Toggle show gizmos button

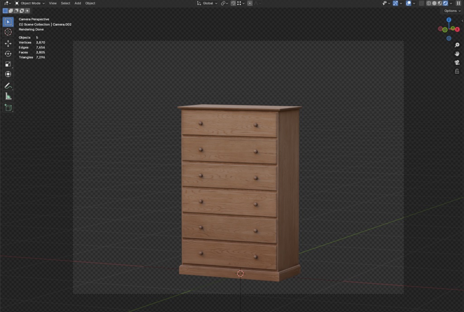click(395, 3)
